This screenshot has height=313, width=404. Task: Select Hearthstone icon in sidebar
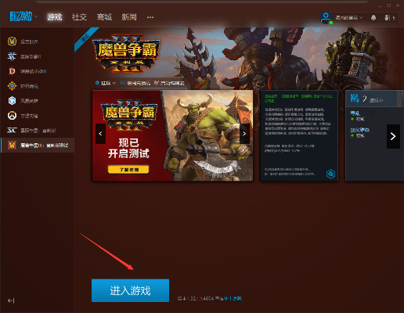(x=12, y=86)
